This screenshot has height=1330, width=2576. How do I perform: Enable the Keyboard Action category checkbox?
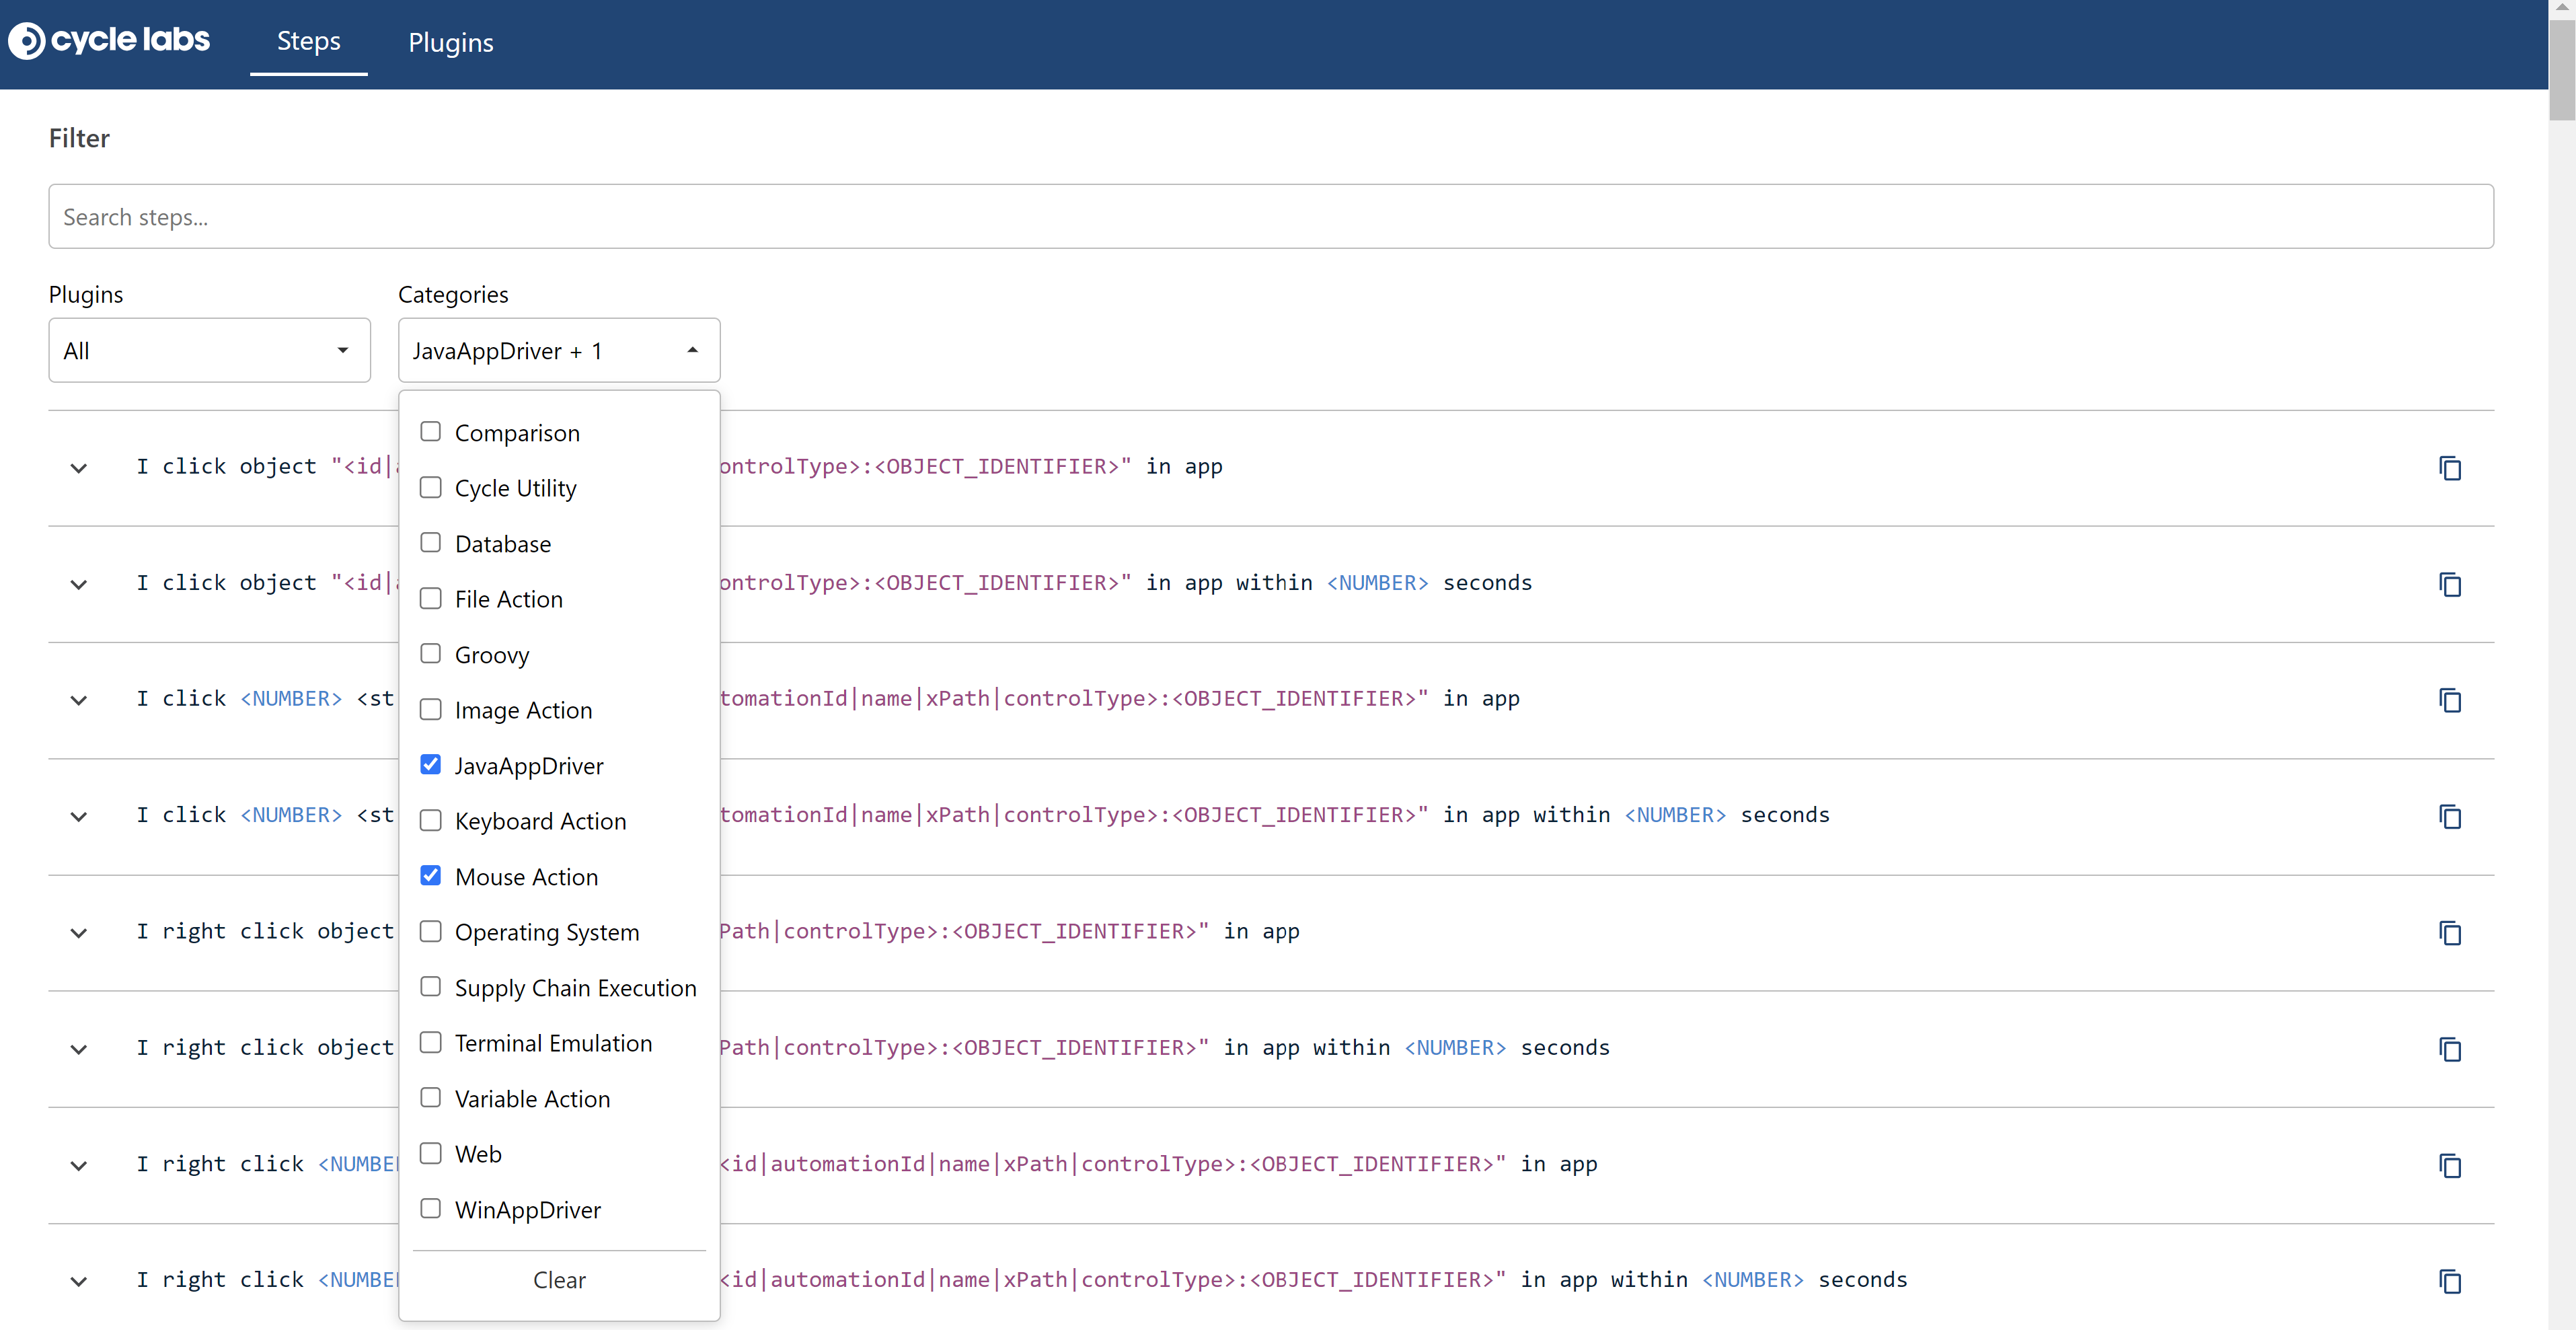tap(430, 820)
